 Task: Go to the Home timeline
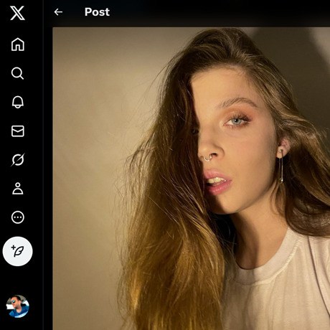(x=18, y=44)
